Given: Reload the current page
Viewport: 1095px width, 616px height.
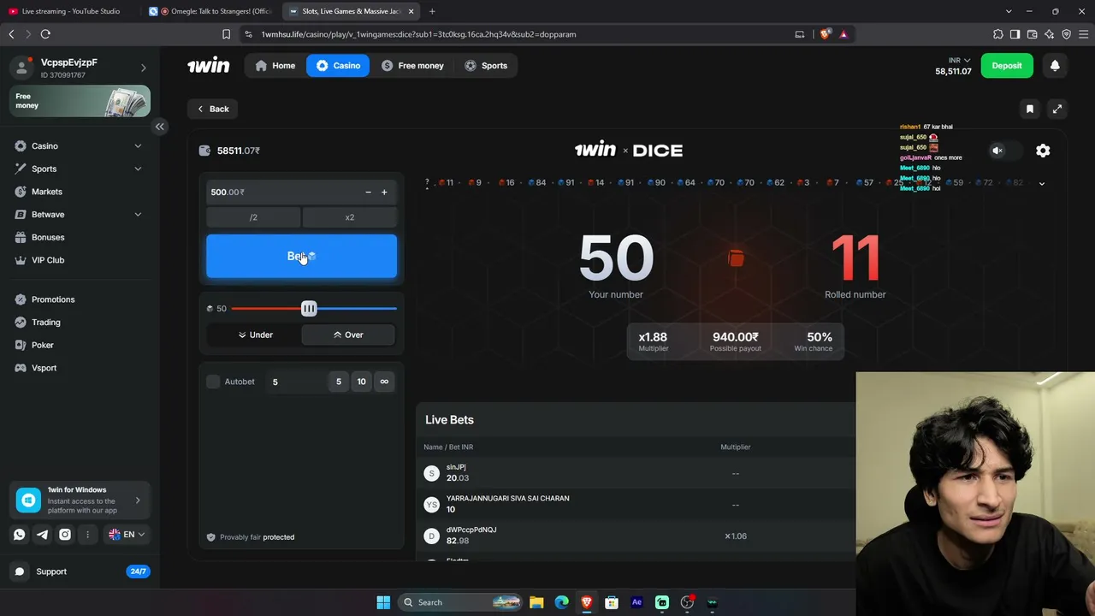Looking at the screenshot, I should [x=45, y=34].
